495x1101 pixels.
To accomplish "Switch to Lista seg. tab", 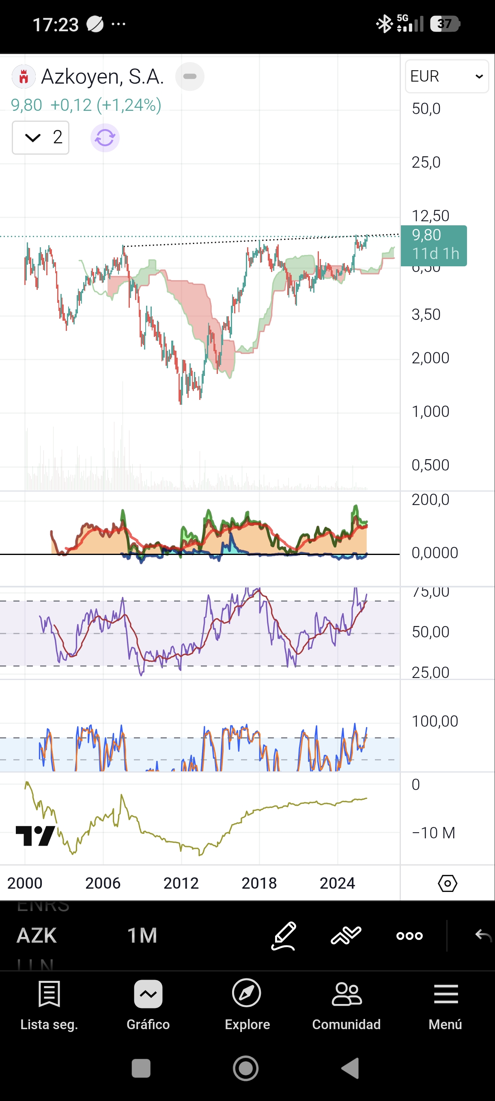I will (x=49, y=1004).
